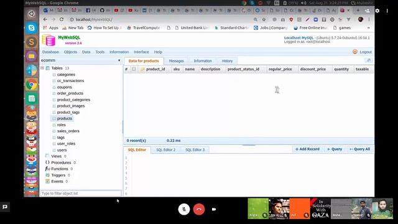Select the sales_orders table
This screenshot has height=224, width=398.
coord(68,131)
